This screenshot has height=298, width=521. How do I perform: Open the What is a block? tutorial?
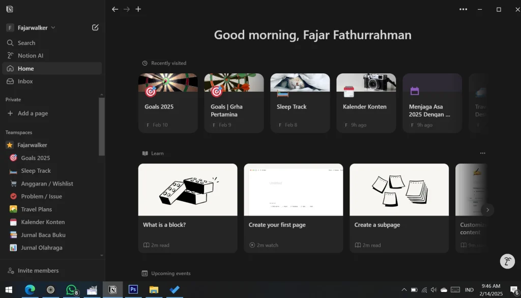188,208
